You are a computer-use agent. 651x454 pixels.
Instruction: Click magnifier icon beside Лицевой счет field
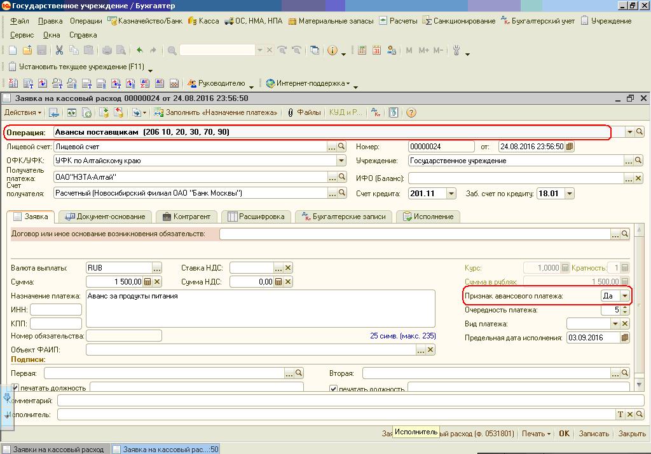(x=341, y=147)
